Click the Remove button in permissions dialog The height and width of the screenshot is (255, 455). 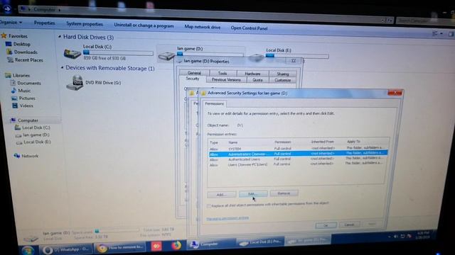tap(284, 193)
